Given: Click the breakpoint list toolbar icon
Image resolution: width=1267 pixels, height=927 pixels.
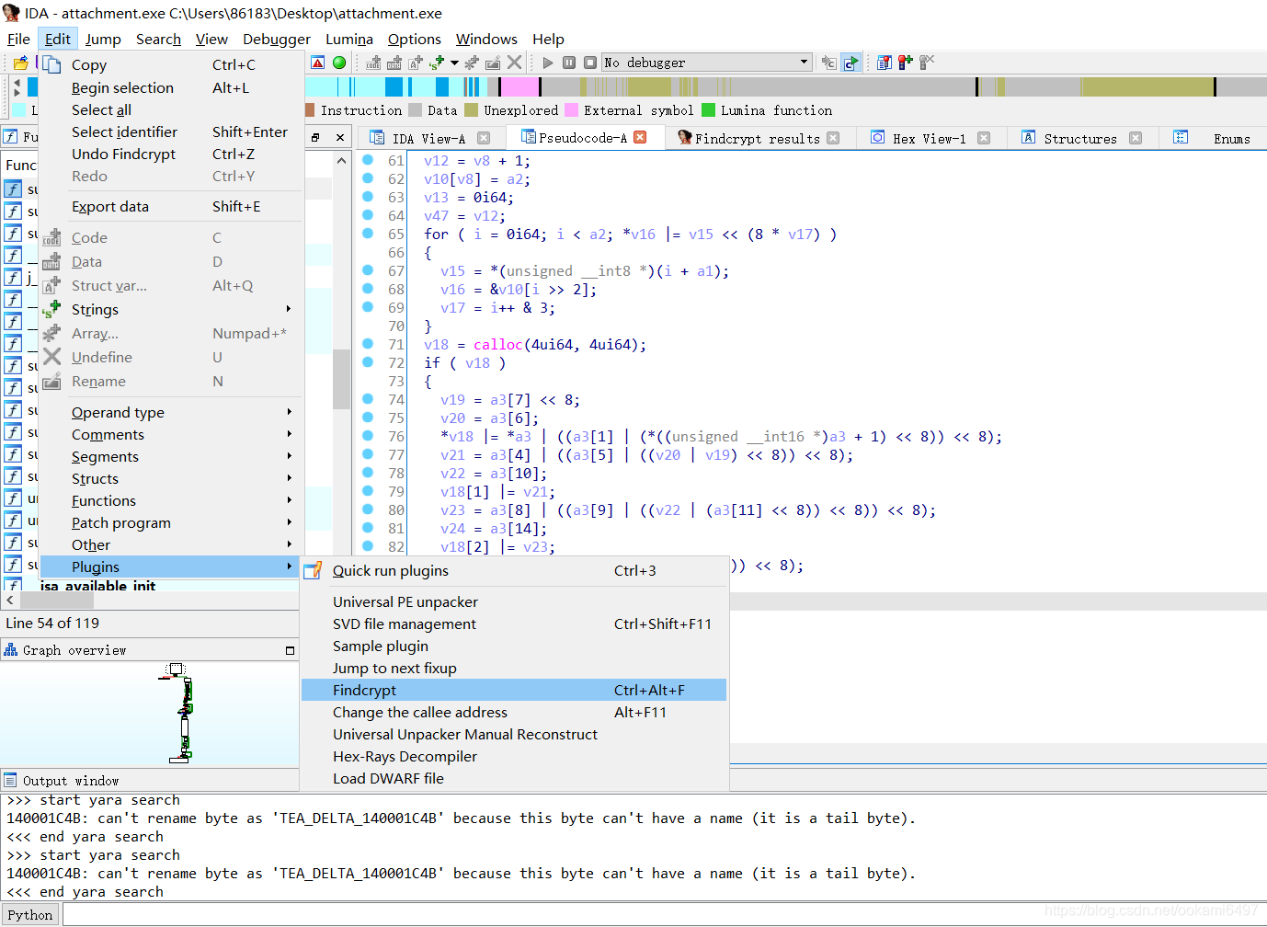Looking at the screenshot, I should 885,63.
